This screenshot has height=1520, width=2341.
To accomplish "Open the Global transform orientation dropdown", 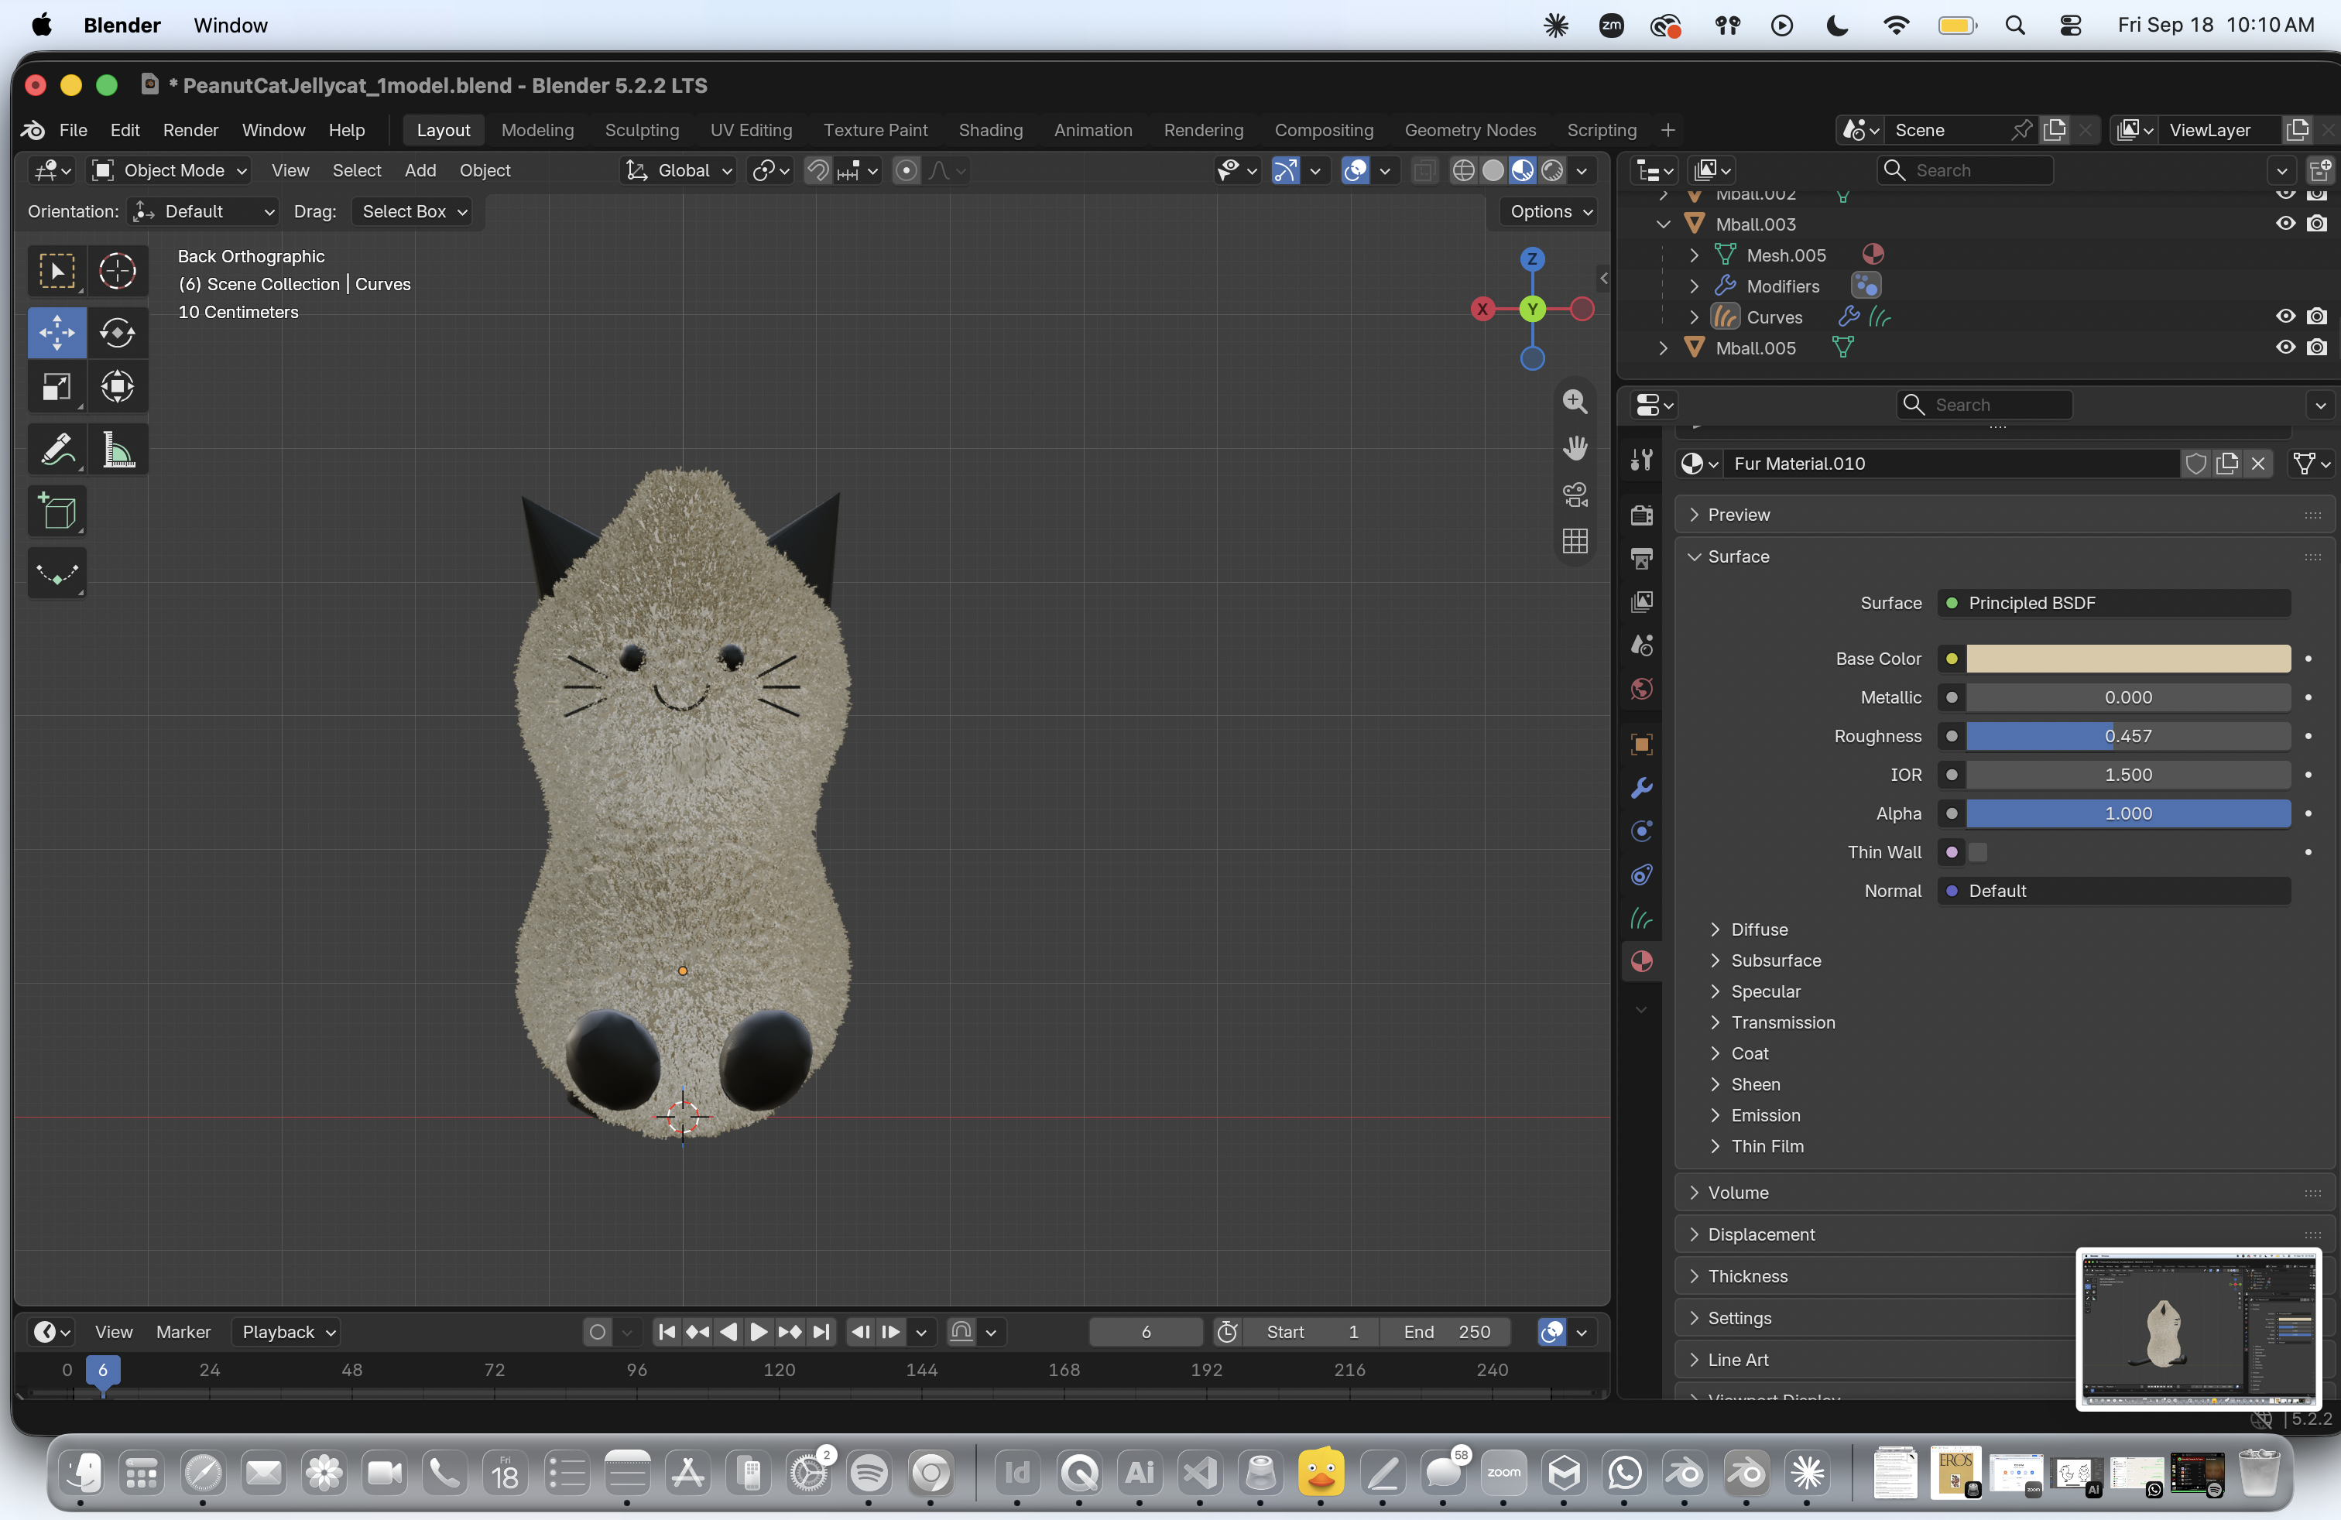I will pyautogui.click(x=680, y=171).
